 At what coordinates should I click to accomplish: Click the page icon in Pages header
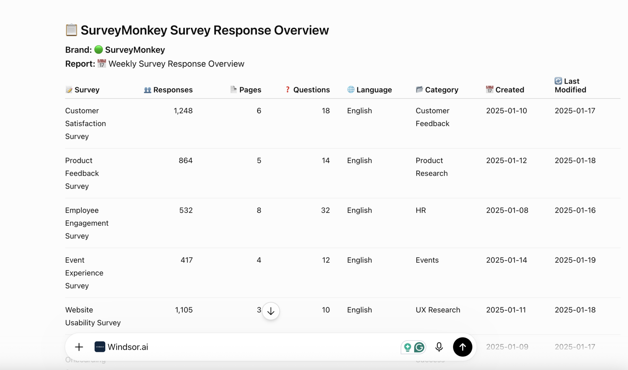pos(233,89)
